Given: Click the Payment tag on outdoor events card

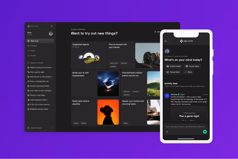Looking at the screenshot, I should [x=126, y=95].
